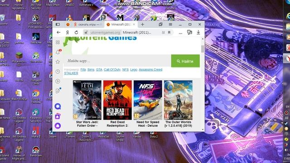The height and width of the screenshot is (163, 290).
Task: Open favorites star in the sidebar
Action: 58,62
